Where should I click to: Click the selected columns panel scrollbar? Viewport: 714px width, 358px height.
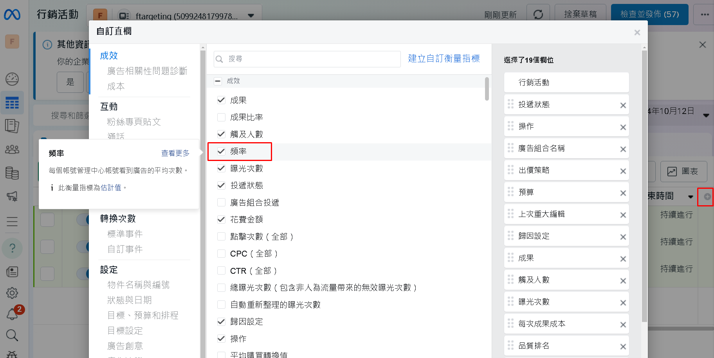coord(644,186)
